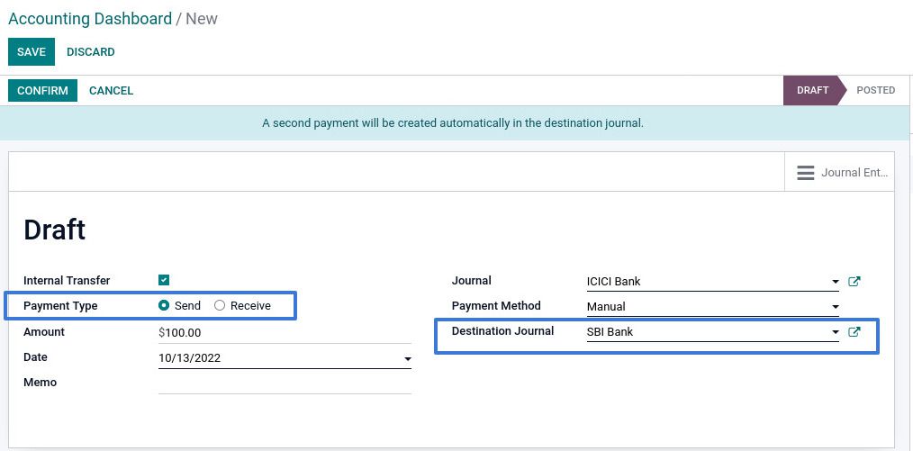Select the Send payment type radio
The height and width of the screenshot is (451, 913).
point(164,306)
